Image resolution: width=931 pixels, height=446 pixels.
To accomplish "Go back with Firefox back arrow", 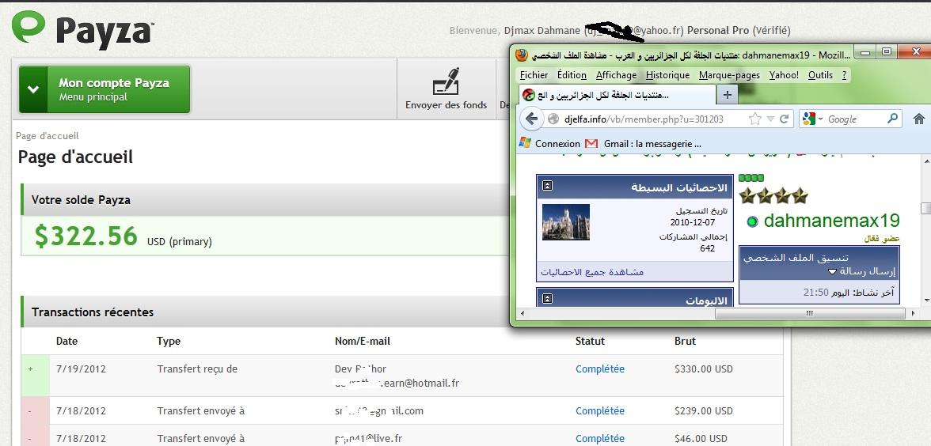I will [x=531, y=119].
